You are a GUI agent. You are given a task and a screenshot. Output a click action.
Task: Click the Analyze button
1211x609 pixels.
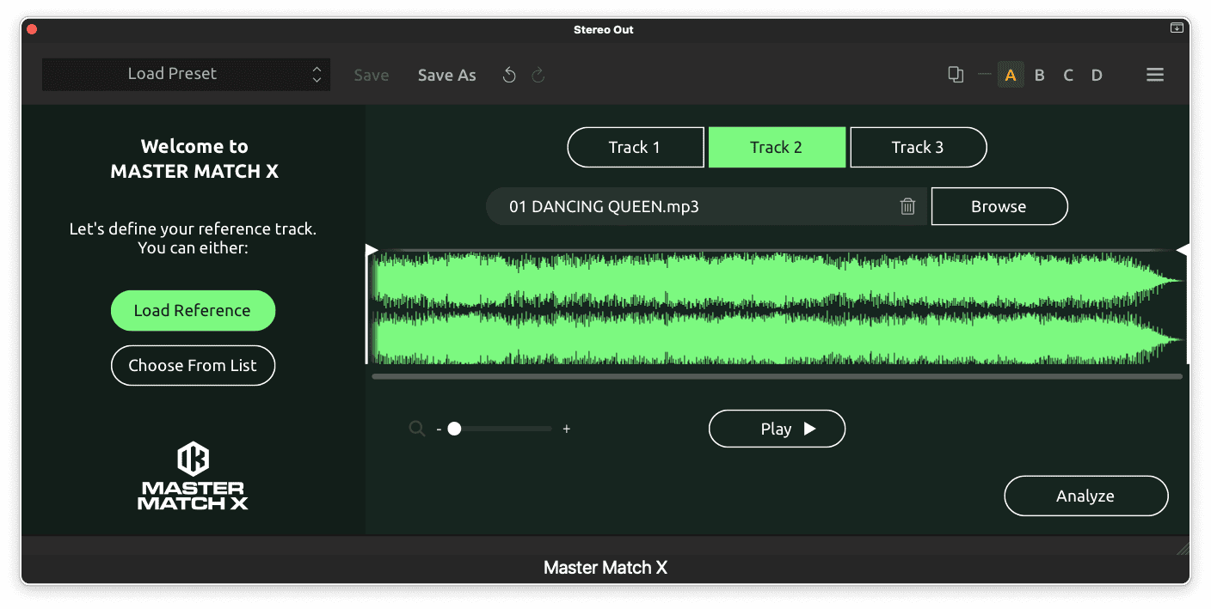coord(1085,496)
